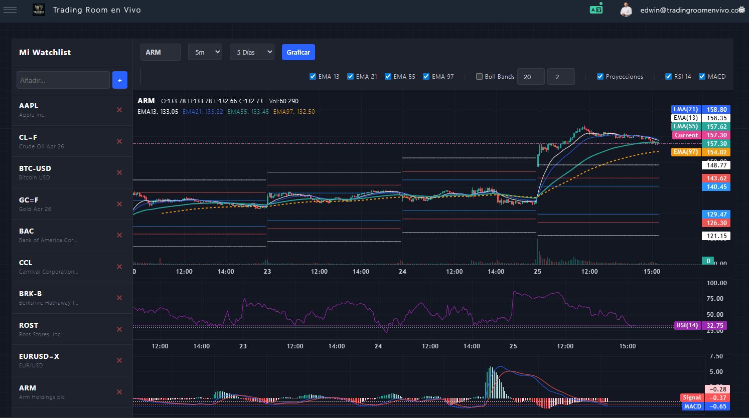Screen dimensions: 749x418
Task: Remove AAPL from the watchlist
Action: click(x=119, y=110)
